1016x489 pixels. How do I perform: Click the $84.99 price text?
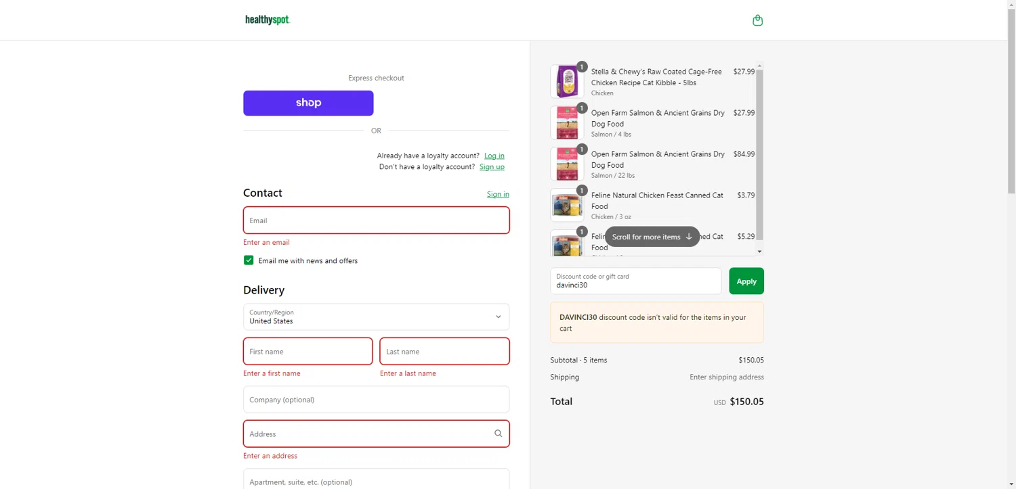coord(744,154)
